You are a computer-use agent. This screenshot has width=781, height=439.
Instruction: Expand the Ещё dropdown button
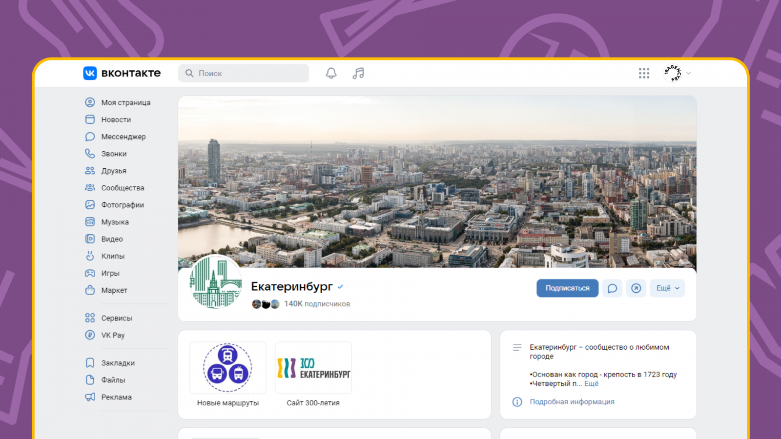click(667, 288)
